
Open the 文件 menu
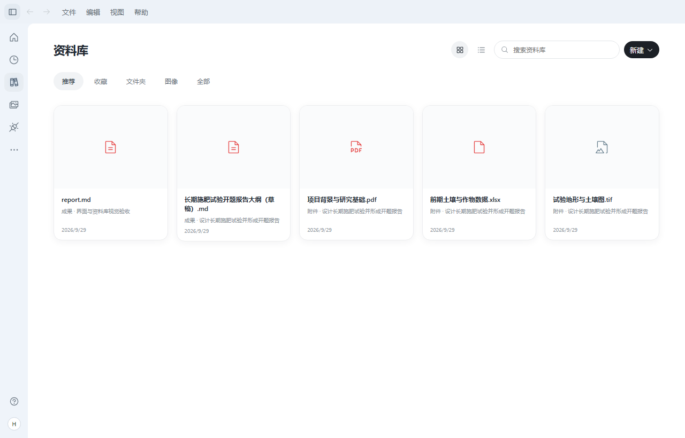point(69,12)
